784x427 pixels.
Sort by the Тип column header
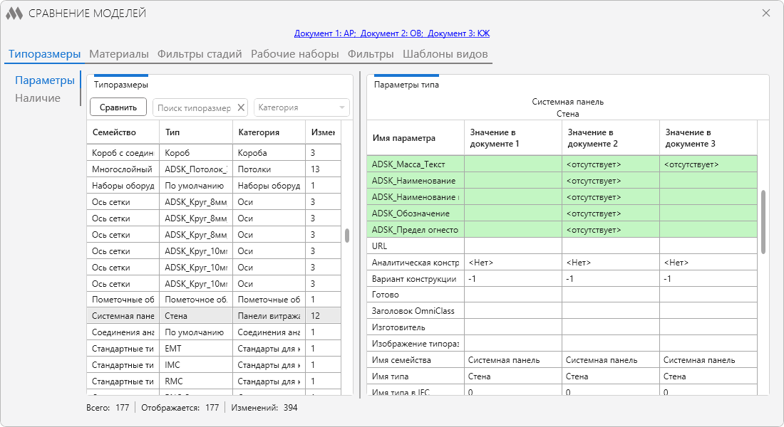coord(196,132)
